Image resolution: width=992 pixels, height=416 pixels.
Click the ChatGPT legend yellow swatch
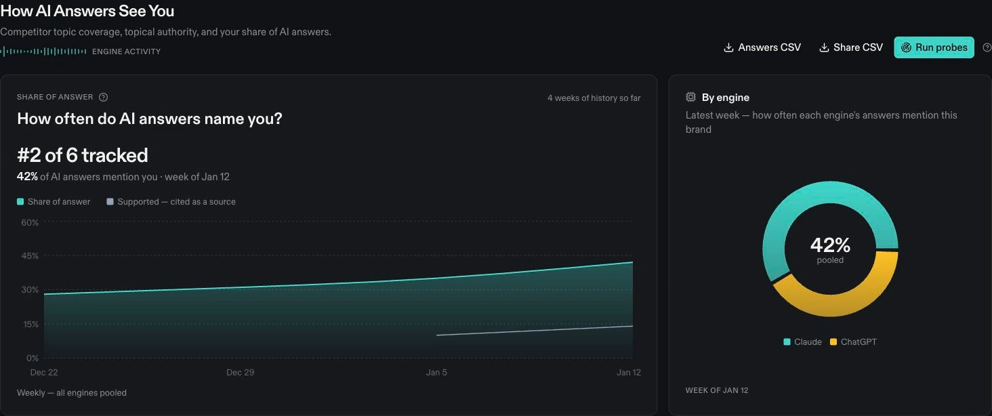[x=833, y=342]
